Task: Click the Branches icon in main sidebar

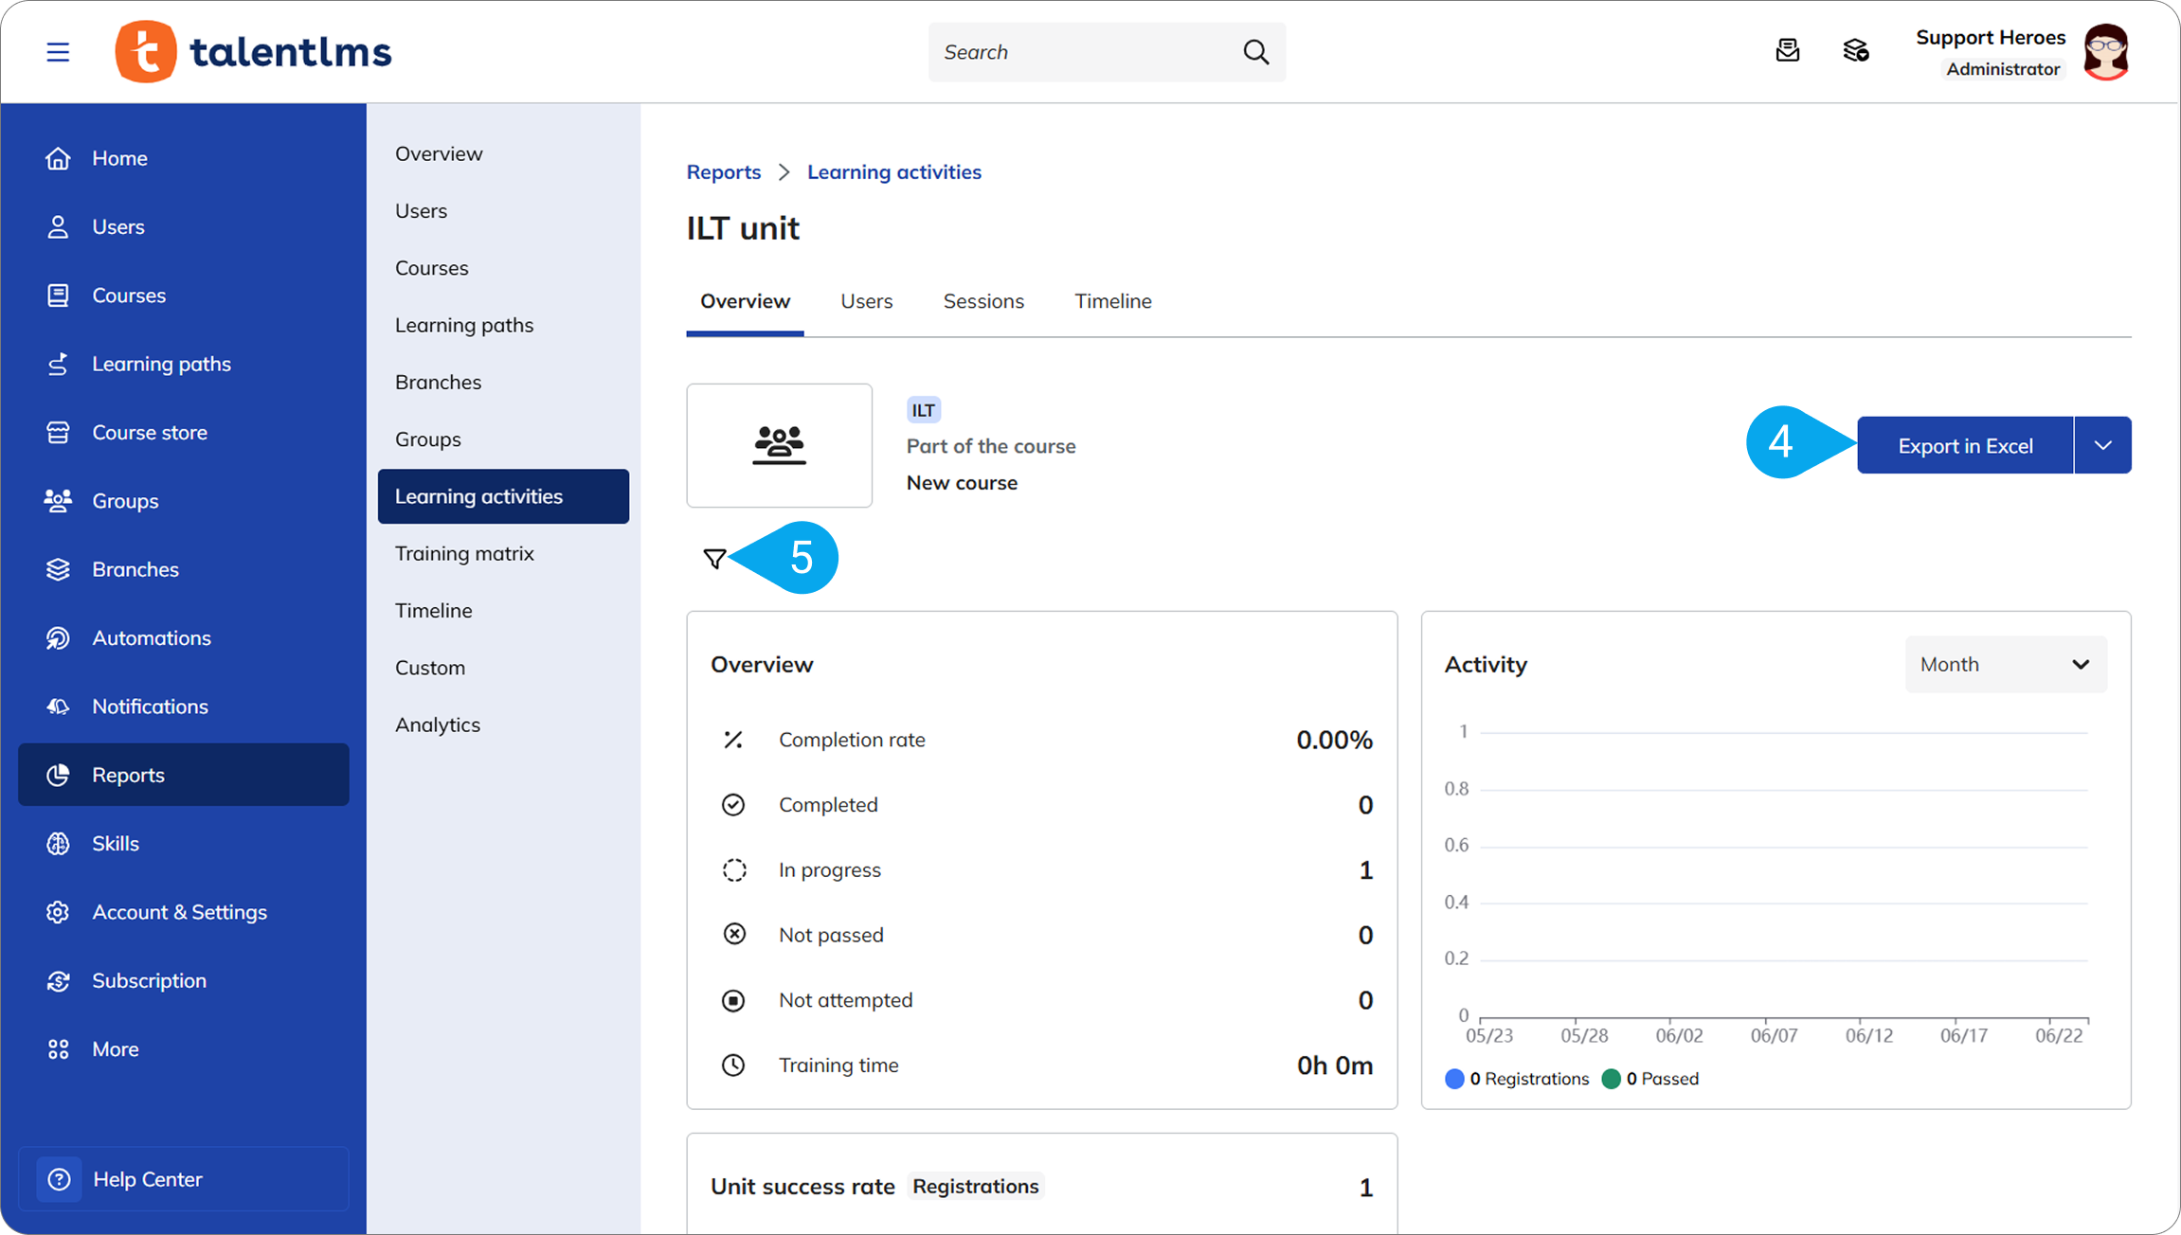Action: pos(58,569)
